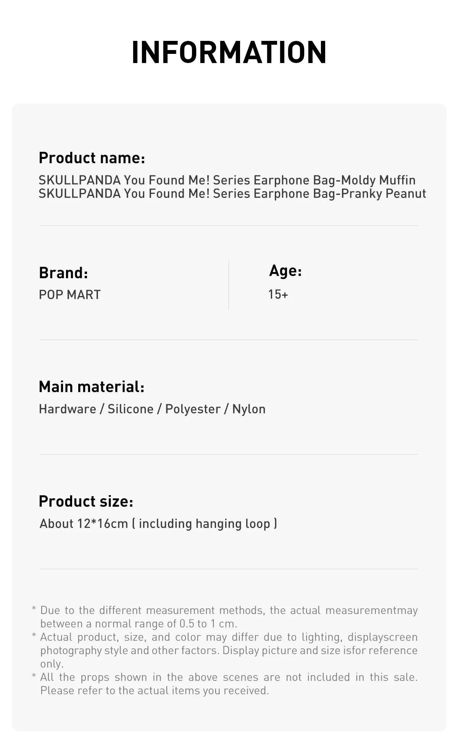Click the POP MART brand text
Screen dimensions: 458x750
[70, 295]
